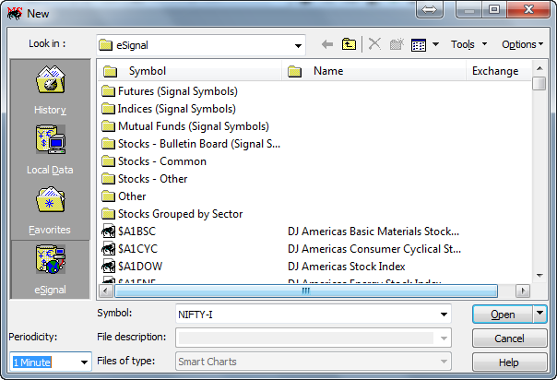Screen dimensions: 557x380
Task: Sort by the Name column header
Action: pyautogui.click(x=374, y=71)
